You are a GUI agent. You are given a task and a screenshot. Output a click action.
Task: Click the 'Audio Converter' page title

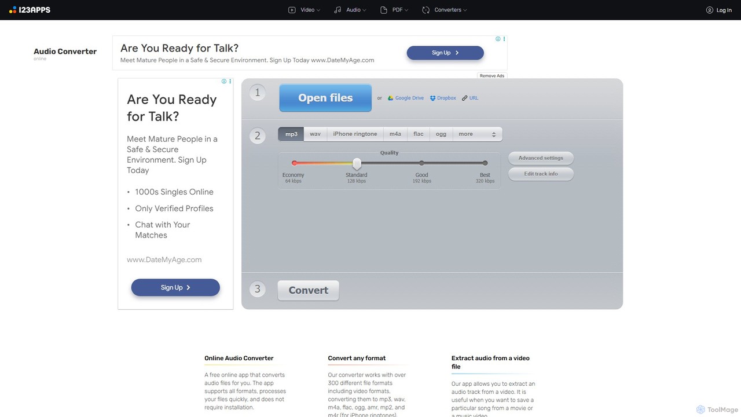click(65, 52)
